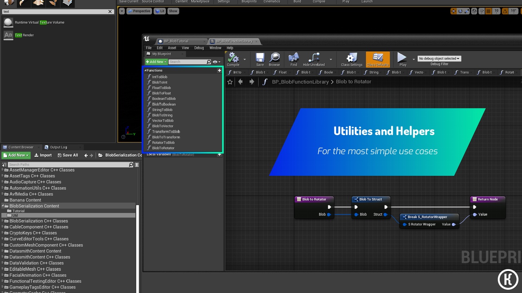This screenshot has width=522, height=293.
Task: Open the String function graph tab
Action: coord(371,72)
